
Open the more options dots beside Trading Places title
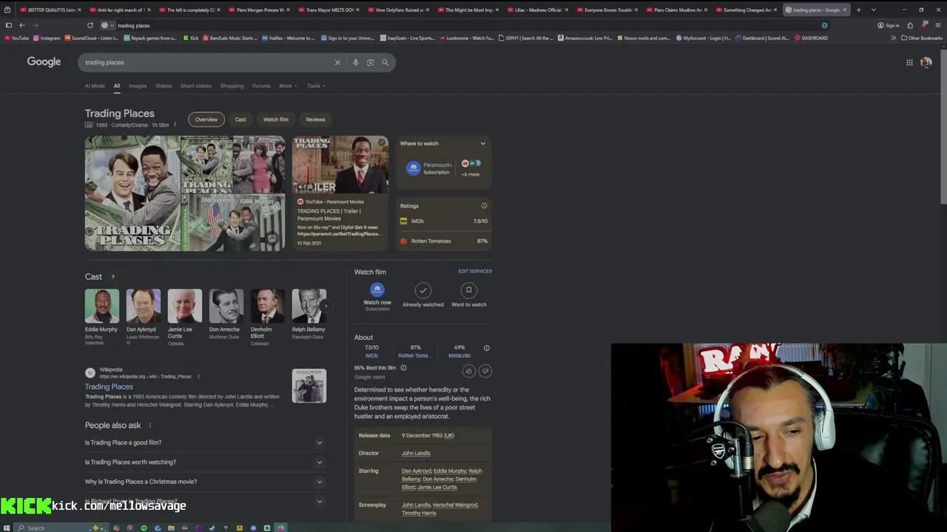tap(175, 125)
